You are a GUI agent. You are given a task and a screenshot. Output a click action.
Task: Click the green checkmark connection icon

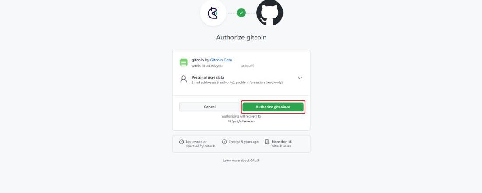pos(241,13)
